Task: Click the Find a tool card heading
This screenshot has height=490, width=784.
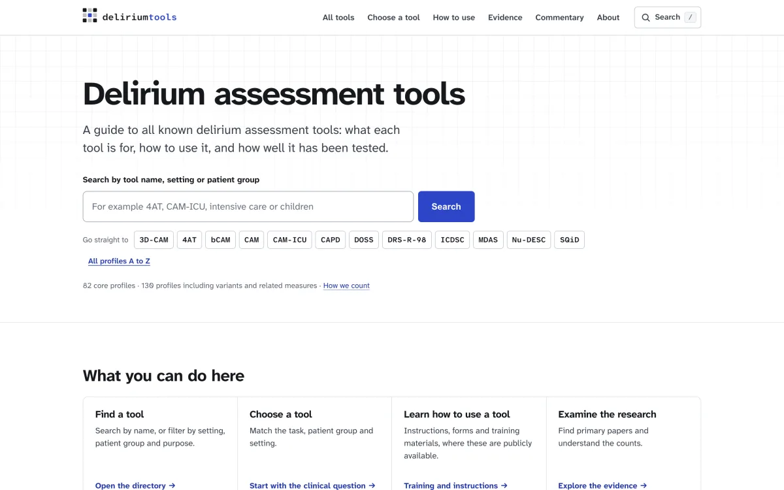Action: coord(120,414)
